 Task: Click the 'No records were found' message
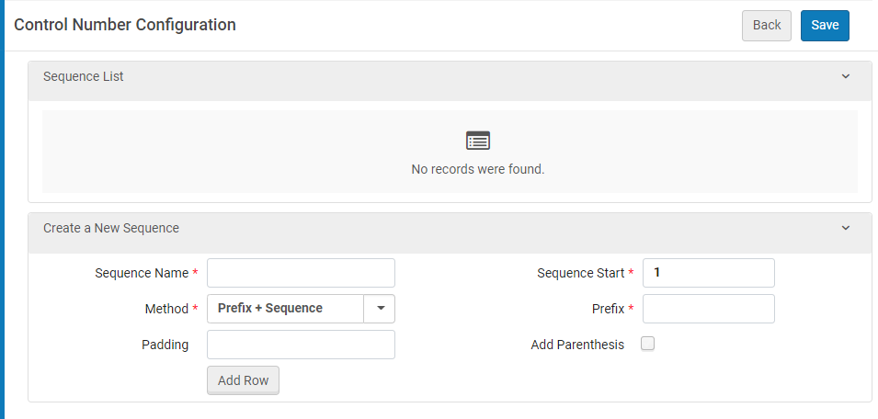point(478,169)
